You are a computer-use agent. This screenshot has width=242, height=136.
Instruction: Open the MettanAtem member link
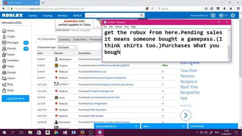click(x=65, y=59)
